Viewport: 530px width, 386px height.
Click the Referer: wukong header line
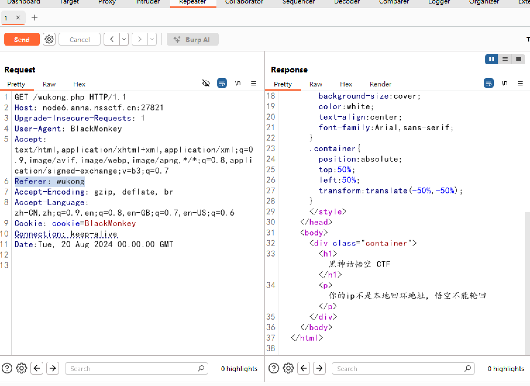pyautogui.click(x=49, y=181)
